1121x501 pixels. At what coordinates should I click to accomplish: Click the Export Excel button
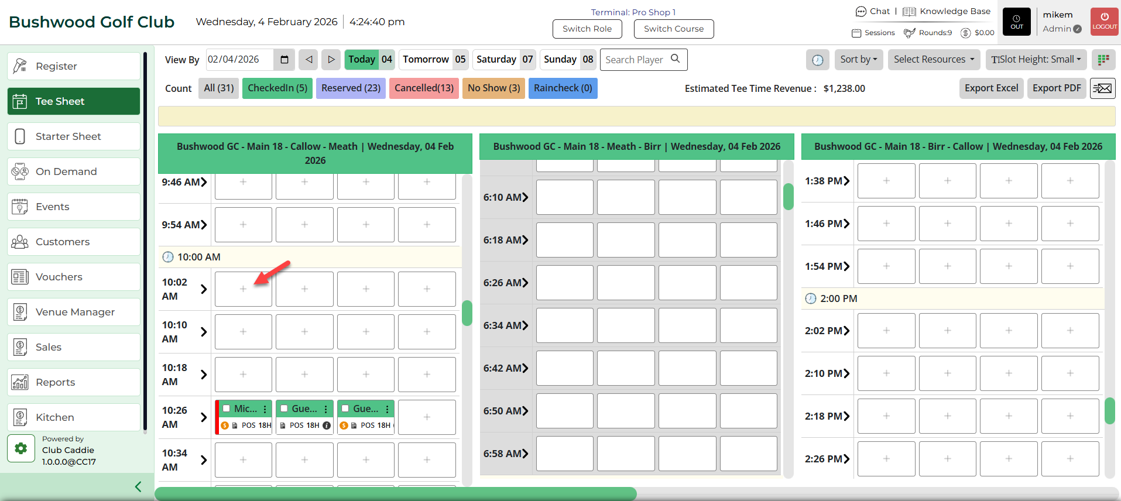coord(991,88)
